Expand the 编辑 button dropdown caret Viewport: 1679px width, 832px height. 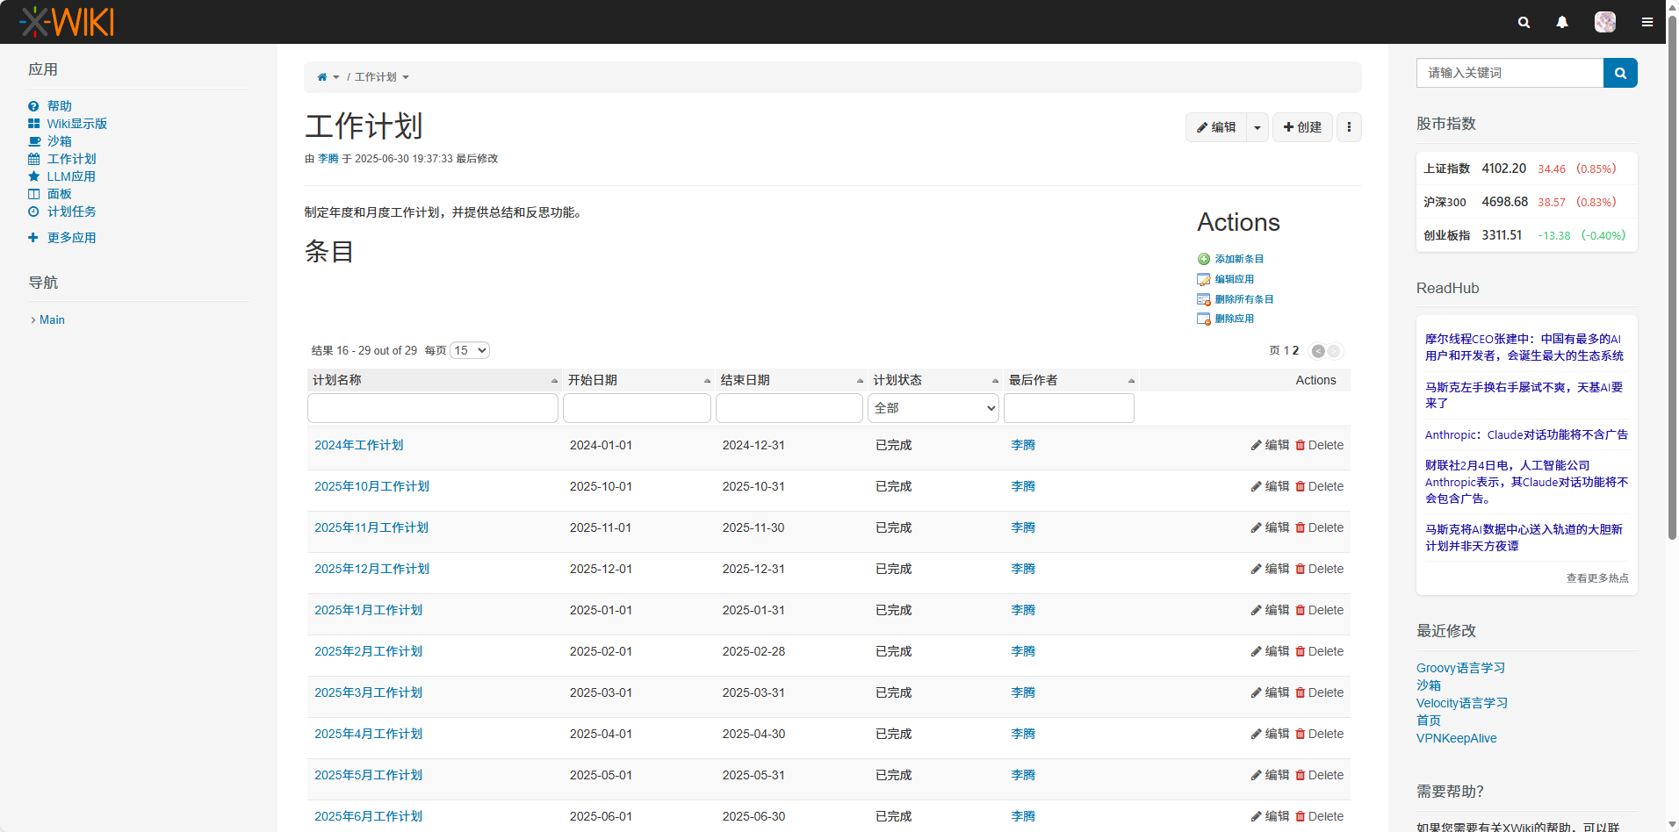(1257, 127)
